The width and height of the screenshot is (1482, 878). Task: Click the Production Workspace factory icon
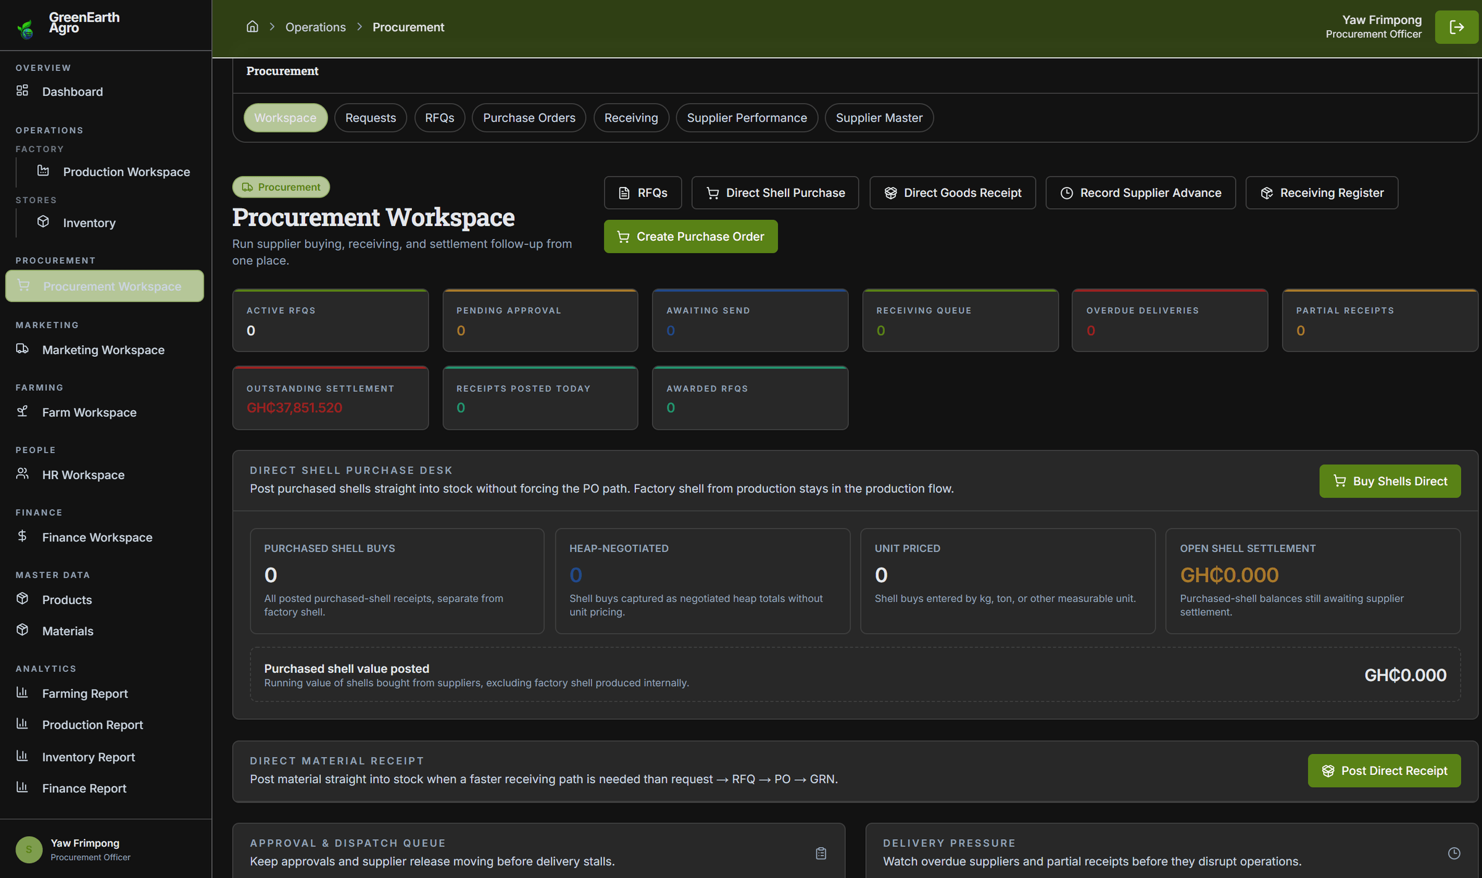tap(43, 171)
